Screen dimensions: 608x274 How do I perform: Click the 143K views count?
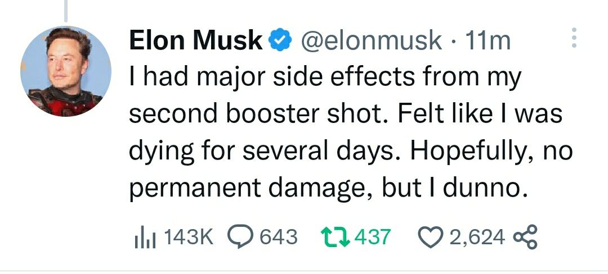(189, 237)
